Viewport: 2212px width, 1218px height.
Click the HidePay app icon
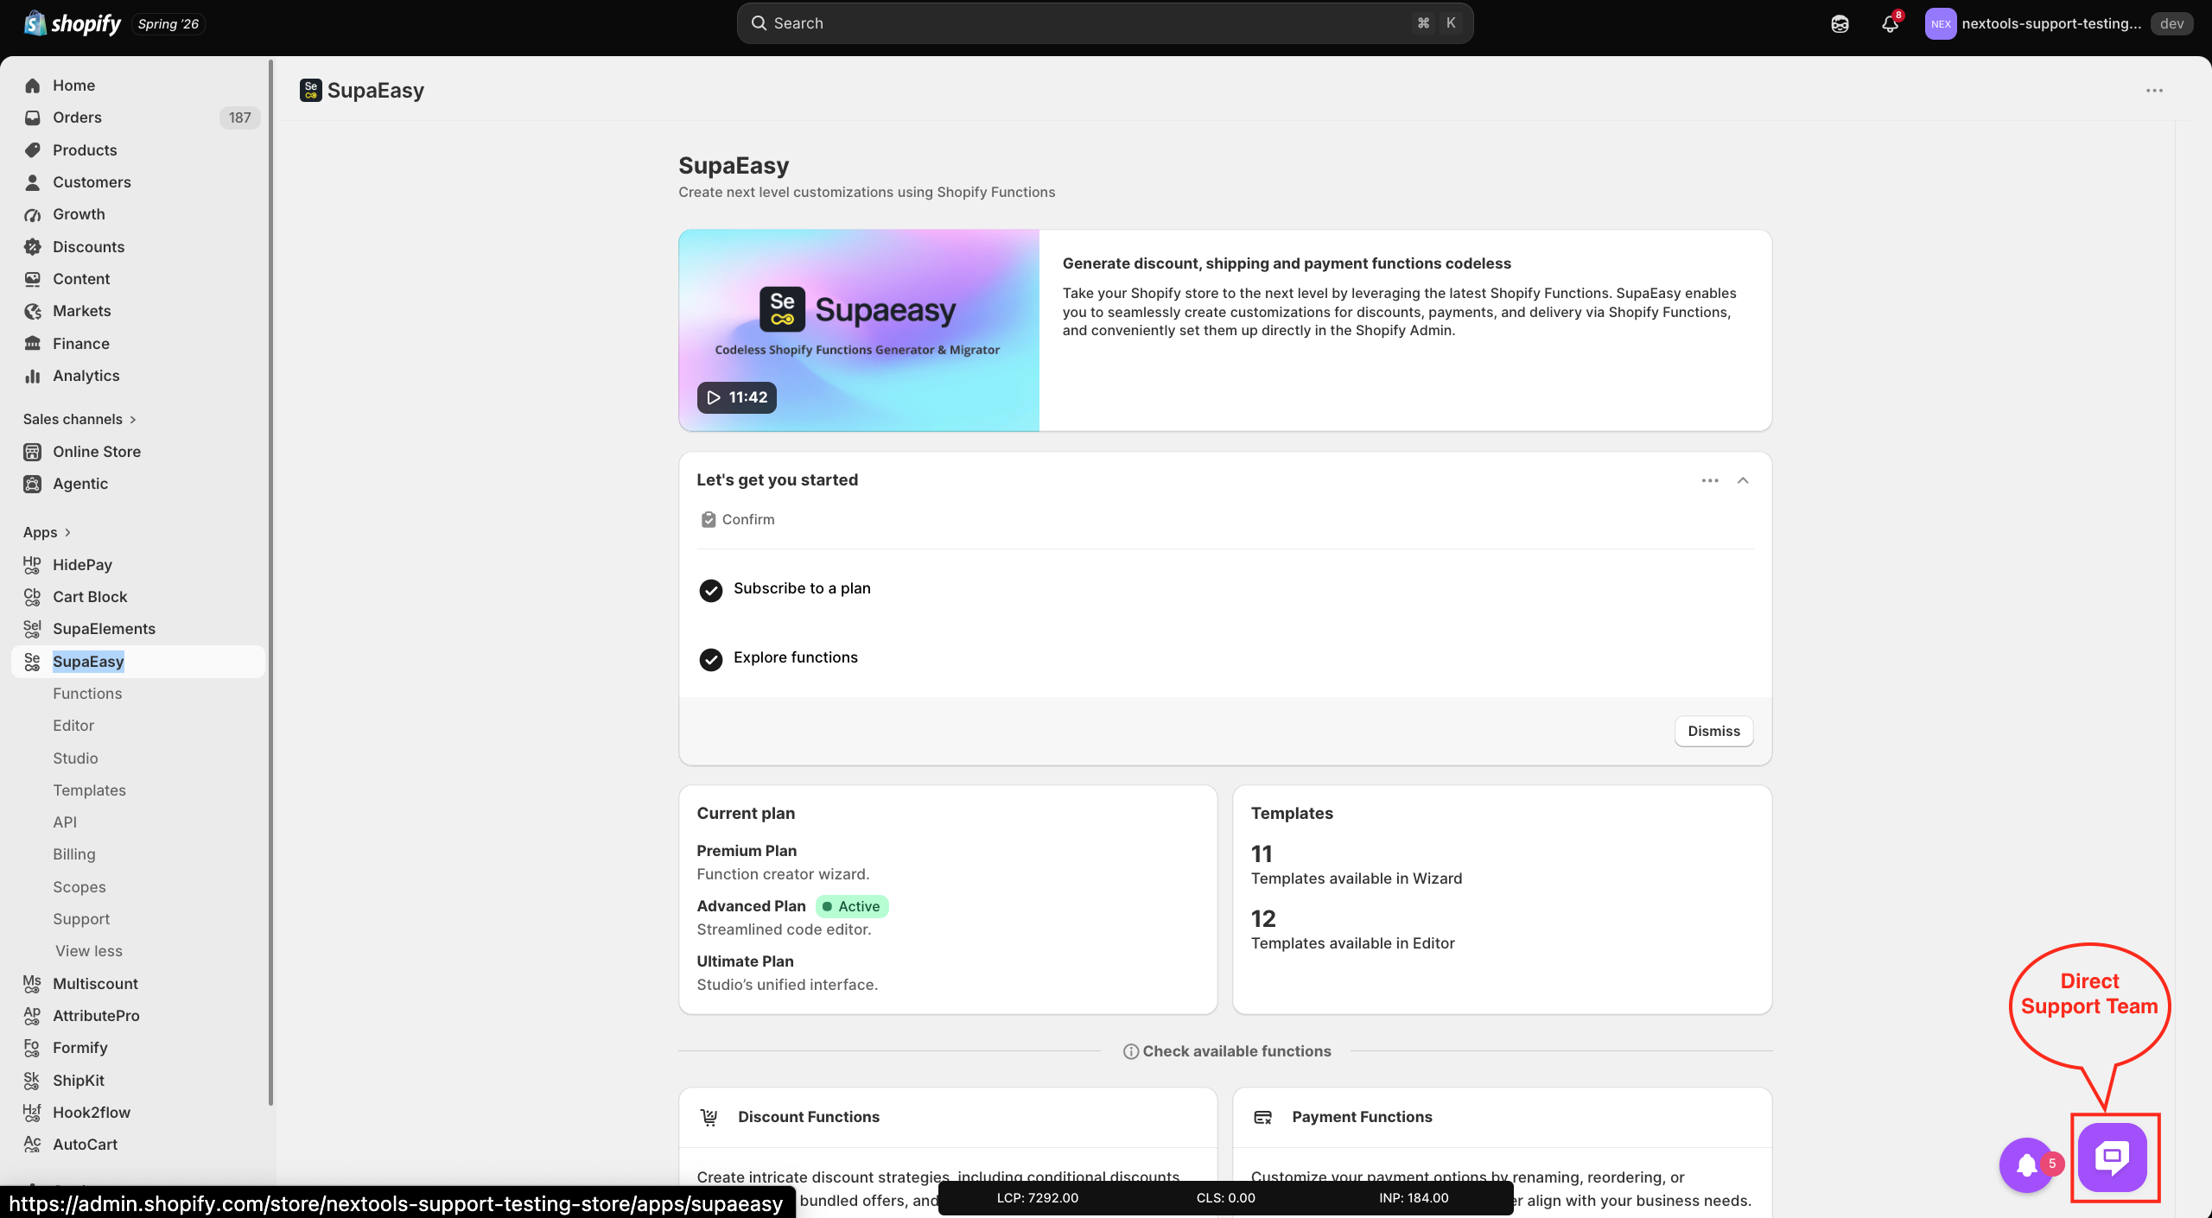(x=32, y=565)
